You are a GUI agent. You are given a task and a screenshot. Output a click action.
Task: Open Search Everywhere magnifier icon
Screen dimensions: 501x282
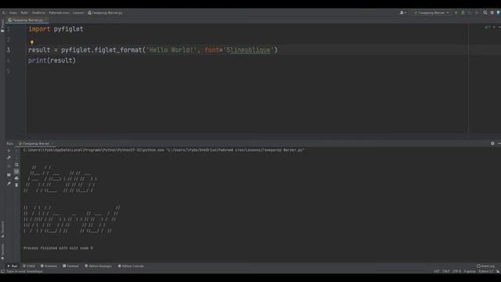(x=485, y=13)
